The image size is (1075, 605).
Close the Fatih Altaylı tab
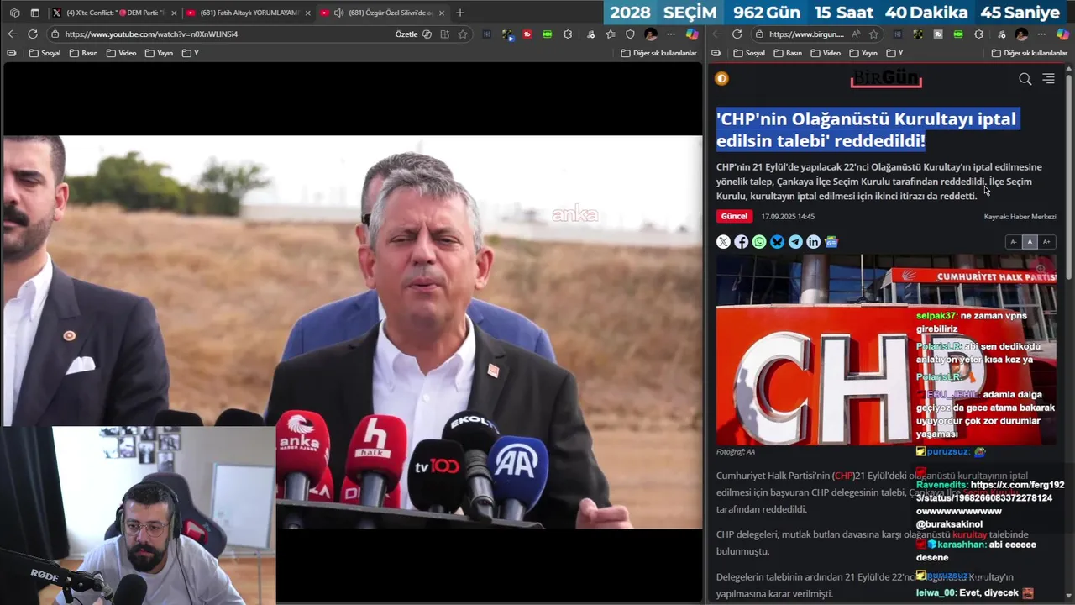click(307, 13)
